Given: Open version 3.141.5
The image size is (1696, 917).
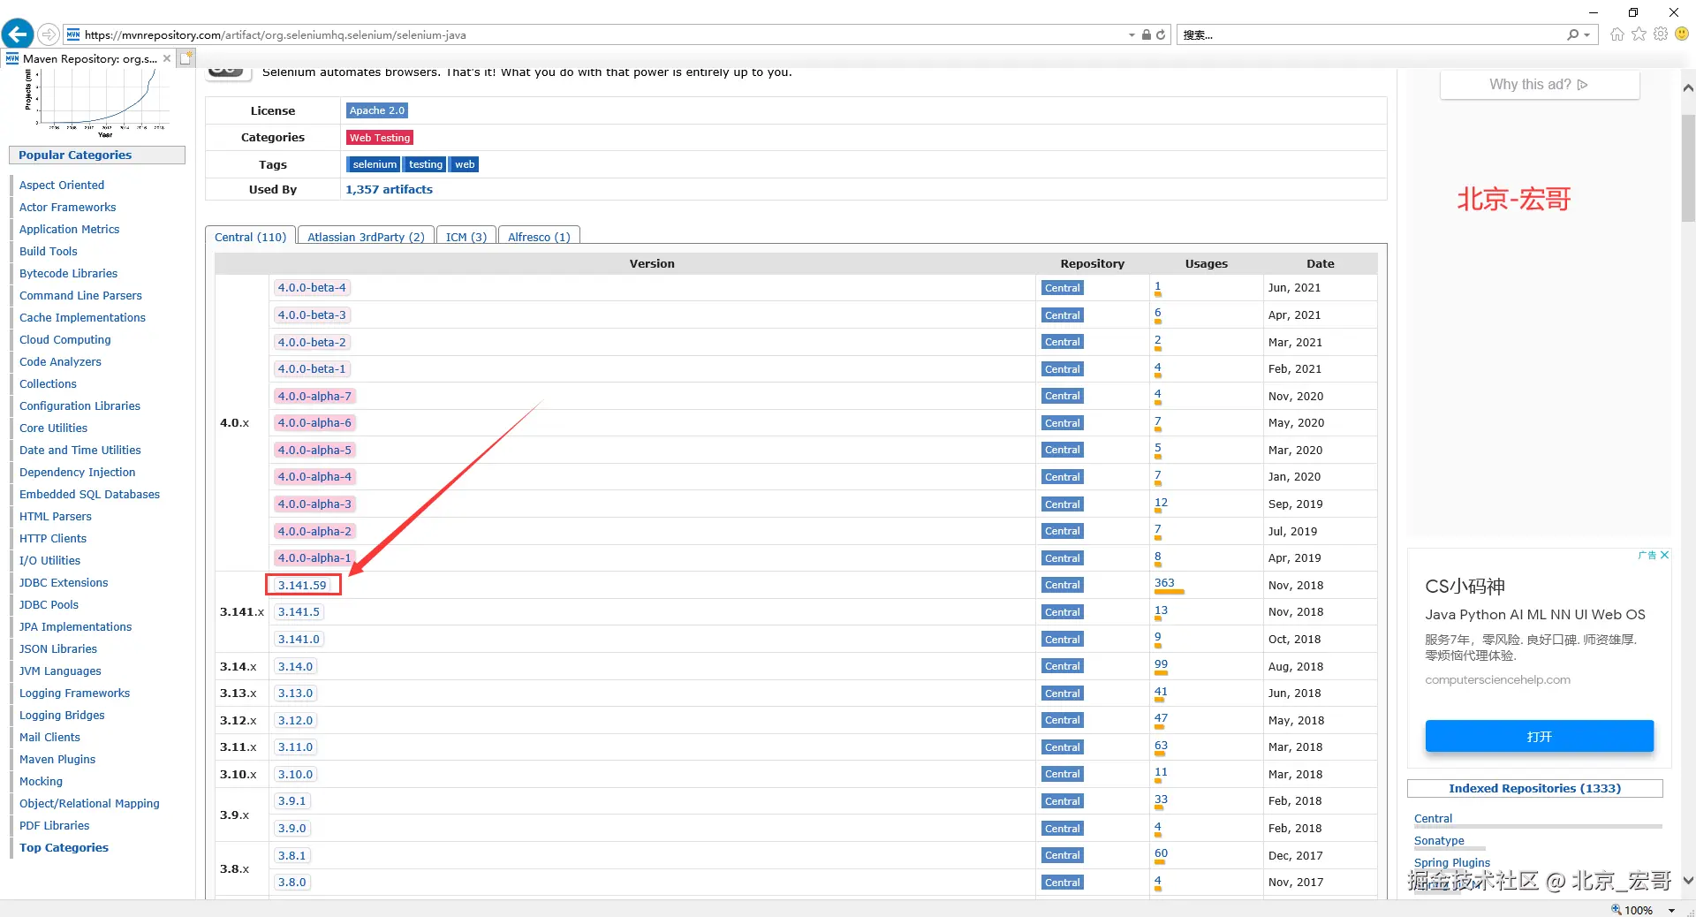Looking at the screenshot, I should [x=299, y=612].
